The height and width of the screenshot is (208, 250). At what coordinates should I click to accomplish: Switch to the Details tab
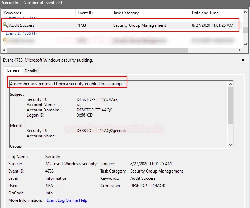[x=31, y=71]
